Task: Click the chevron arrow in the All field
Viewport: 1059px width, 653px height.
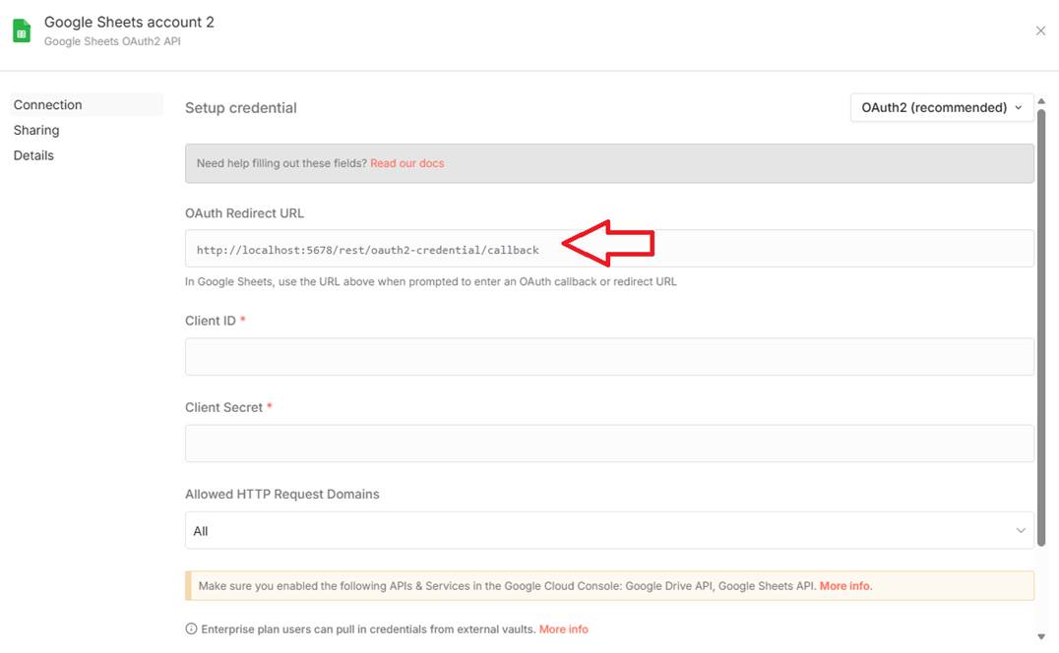Action: pyautogui.click(x=1021, y=531)
